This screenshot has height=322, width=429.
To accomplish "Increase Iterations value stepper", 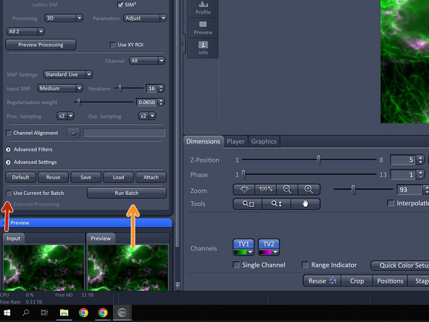I will (x=161, y=86).
